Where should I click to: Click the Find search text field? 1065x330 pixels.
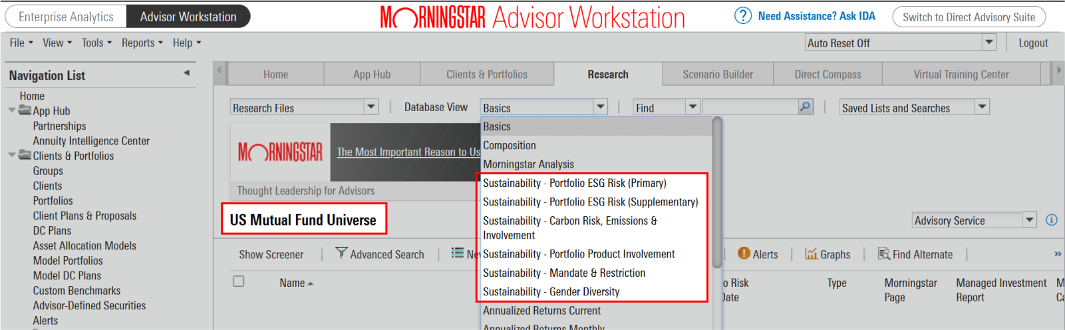(x=750, y=106)
